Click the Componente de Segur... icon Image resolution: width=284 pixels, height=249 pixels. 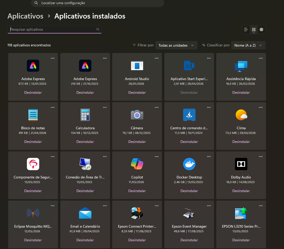click(x=33, y=164)
